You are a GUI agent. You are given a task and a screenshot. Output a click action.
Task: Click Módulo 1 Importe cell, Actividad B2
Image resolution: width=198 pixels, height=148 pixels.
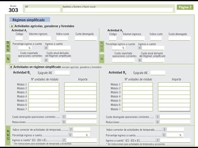click(x=174, y=84)
